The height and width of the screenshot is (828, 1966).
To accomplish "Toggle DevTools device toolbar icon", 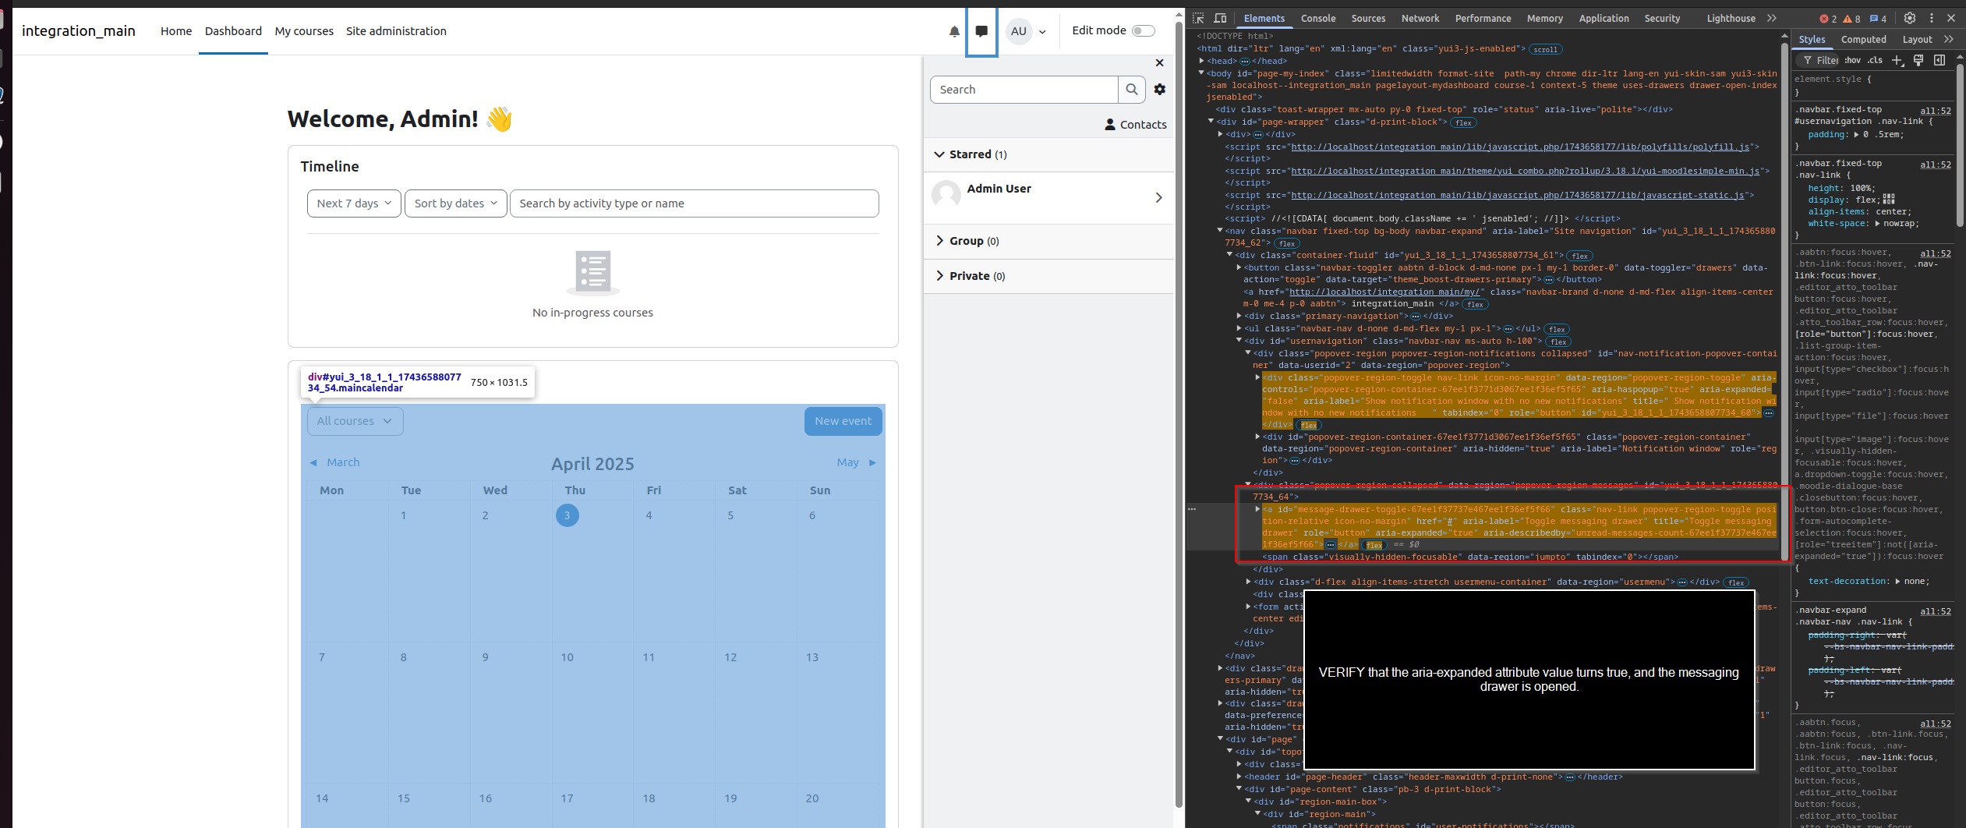I will coord(1220,18).
